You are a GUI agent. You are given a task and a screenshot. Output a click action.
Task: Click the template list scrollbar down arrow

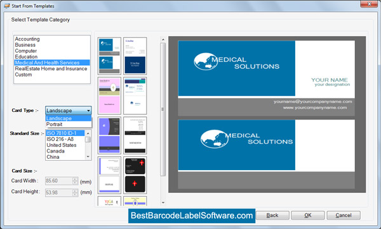click(163, 202)
